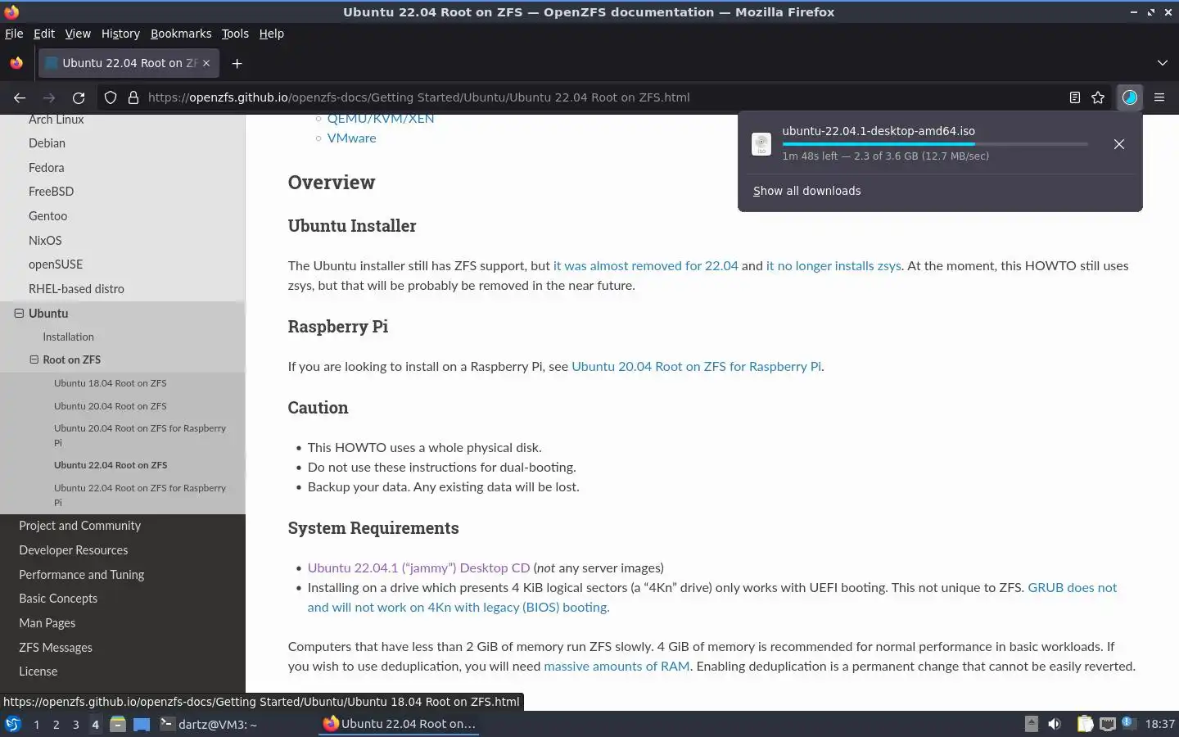
Task: Open Ubuntu 18.04 Root on ZFS
Action: 111,383
